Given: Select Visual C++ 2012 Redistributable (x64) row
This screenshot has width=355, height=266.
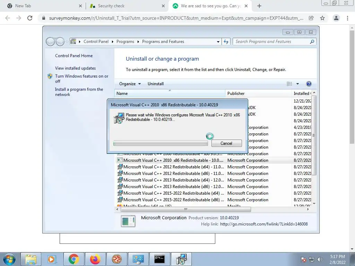Looking at the screenshot, I should tap(213, 167).
